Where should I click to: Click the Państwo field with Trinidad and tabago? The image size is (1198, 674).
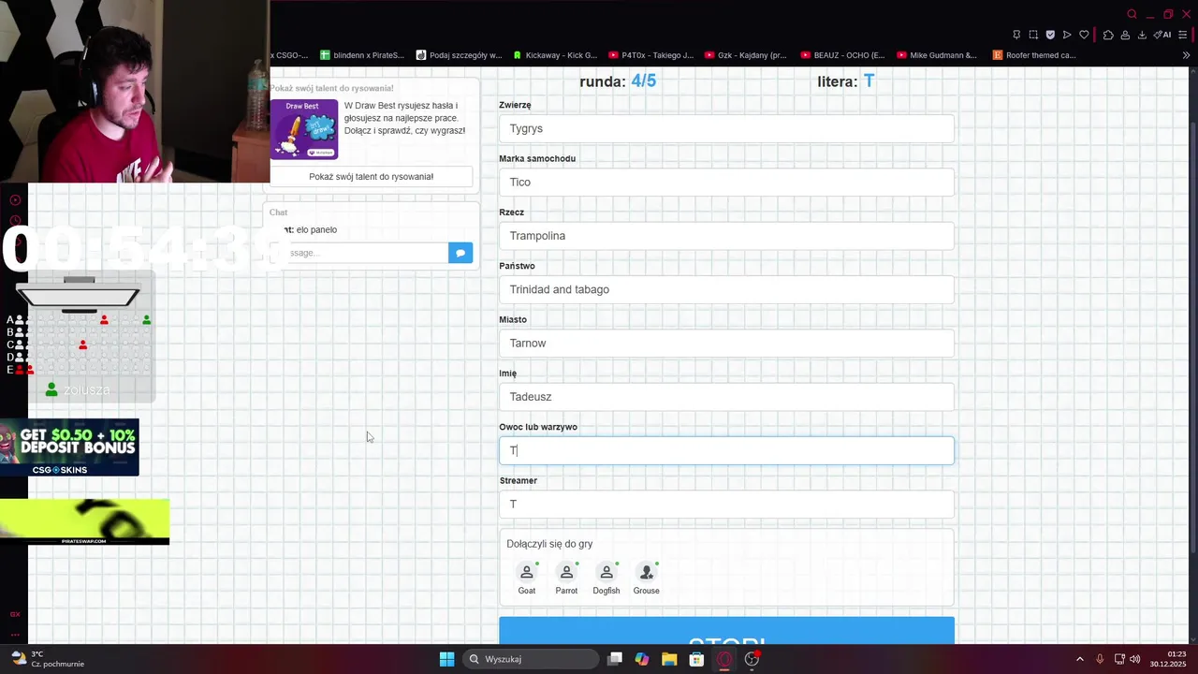coord(726,289)
